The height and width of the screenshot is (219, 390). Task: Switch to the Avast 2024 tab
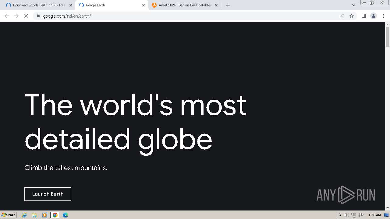(x=185, y=5)
